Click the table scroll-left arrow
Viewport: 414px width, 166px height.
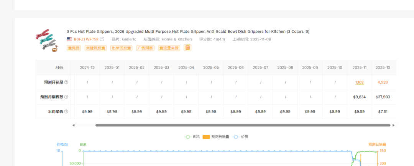coord(74,125)
